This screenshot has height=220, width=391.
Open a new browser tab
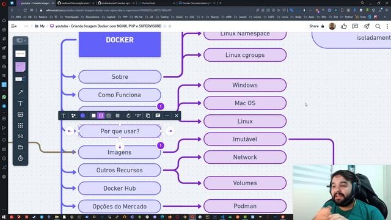(220, 3)
